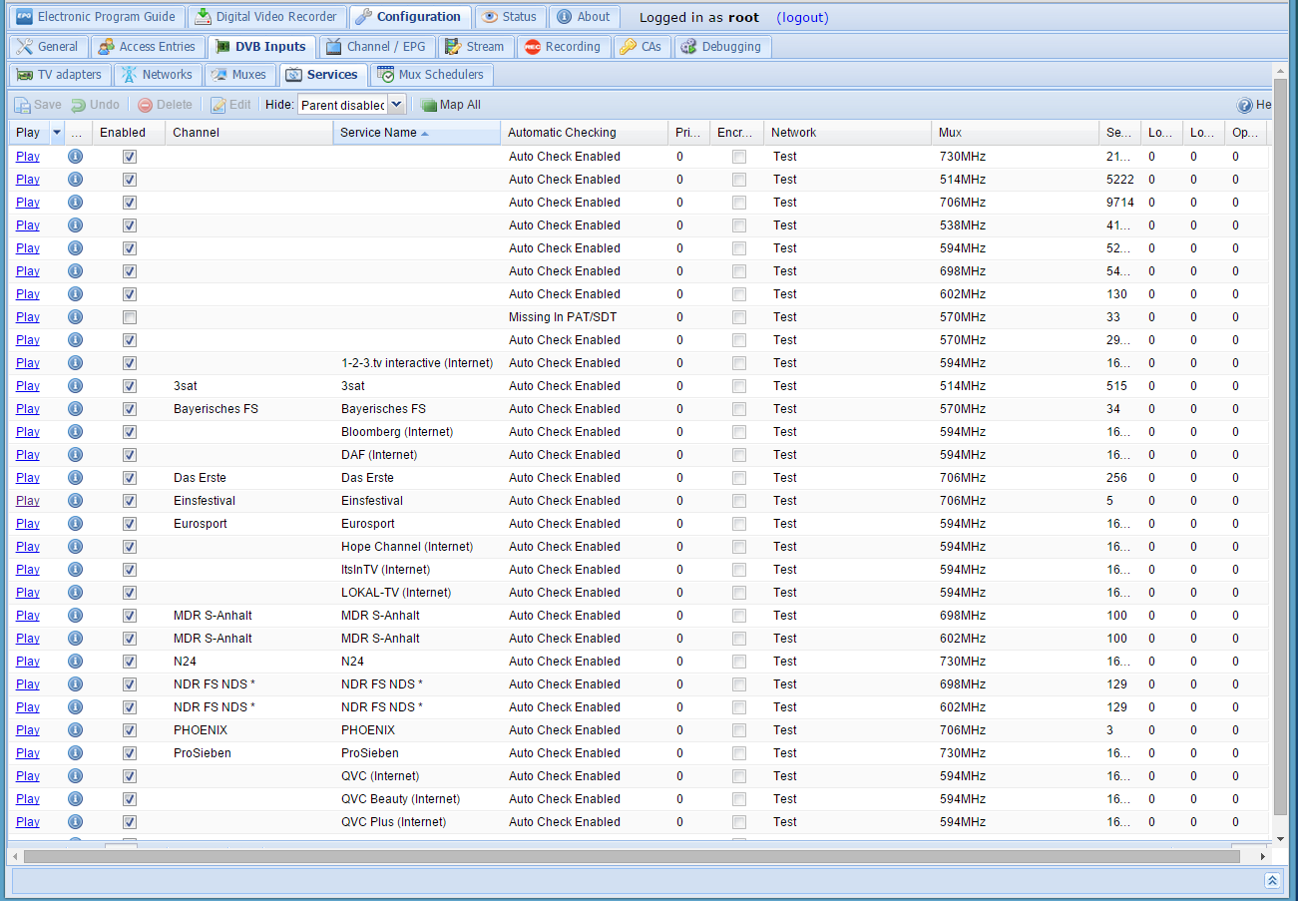Viewport: 1298px width, 901px height.
Task: Toggle Encrypted checkbox for Das Erste row
Action: [739, 478]
